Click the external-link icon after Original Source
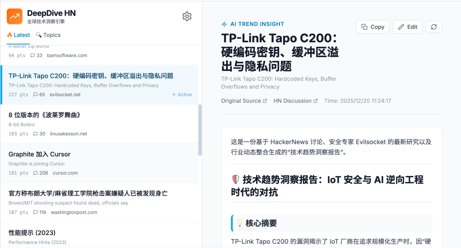461x248 pixels. [x=265, y=101]
